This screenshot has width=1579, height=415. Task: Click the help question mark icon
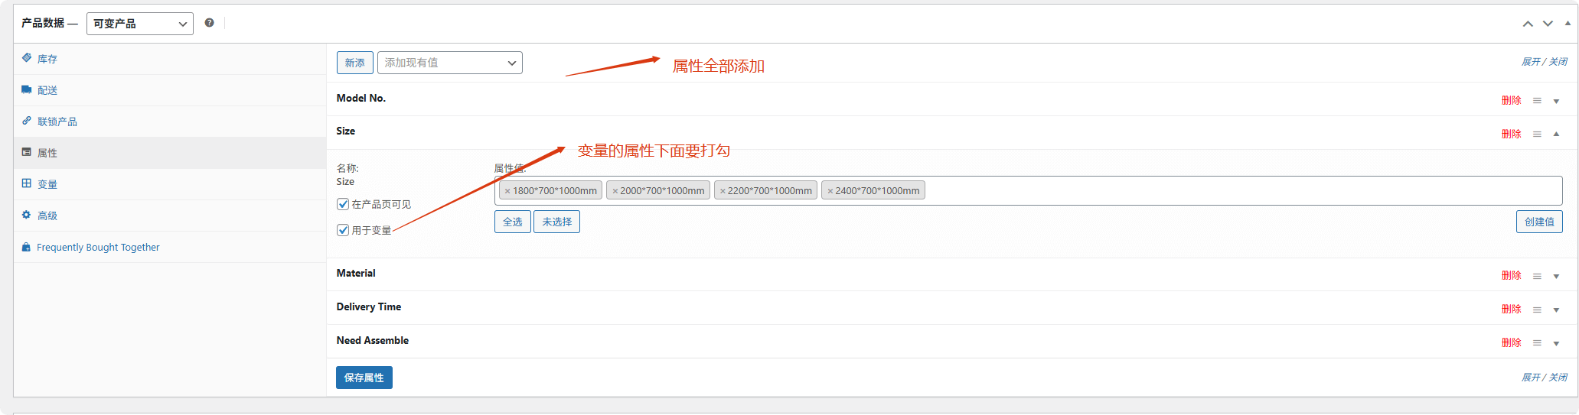point(209,23)
